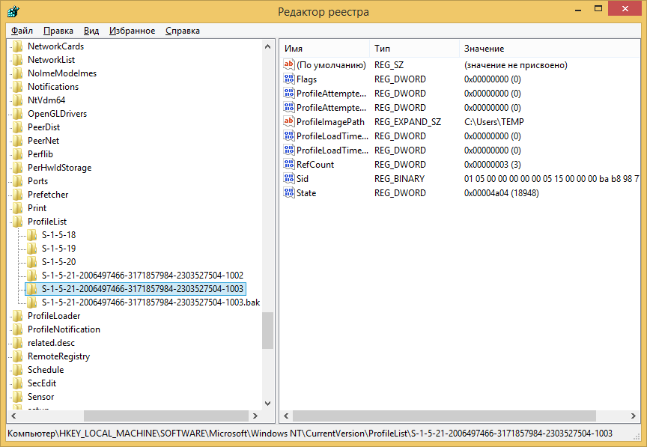Click the Registry Editor icon in the title bar
The width and height of the screenshot is (647, 447).
tap(13, 11)
